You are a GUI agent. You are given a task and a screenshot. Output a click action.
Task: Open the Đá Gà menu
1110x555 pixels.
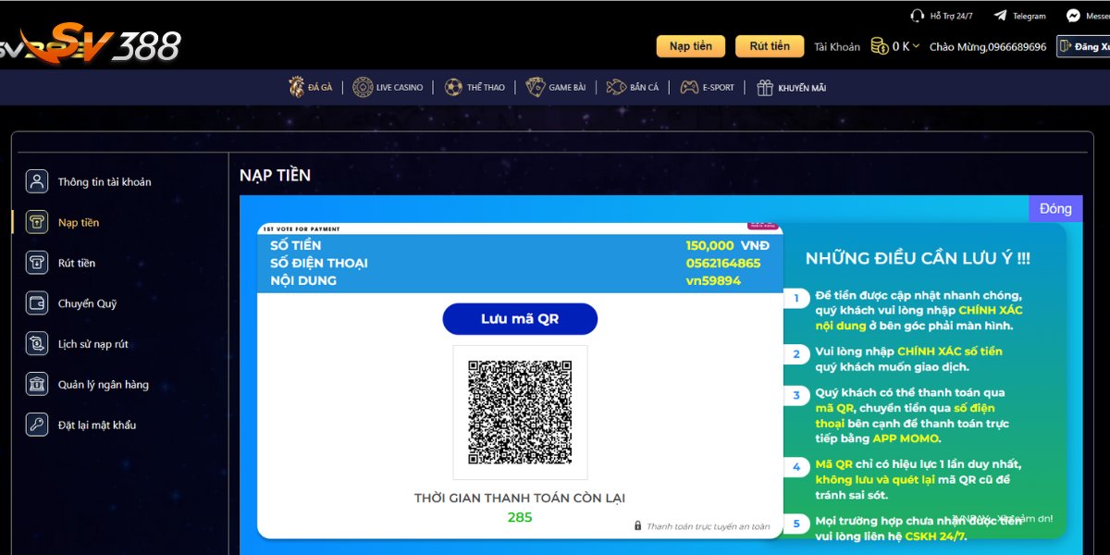point(310,87)
